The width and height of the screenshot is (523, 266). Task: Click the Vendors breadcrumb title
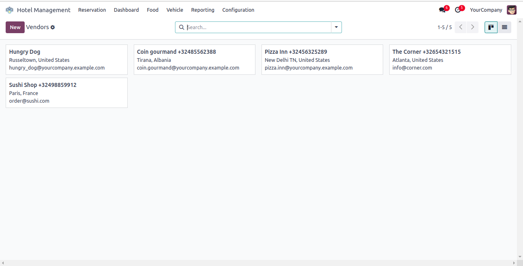(37, 27)
